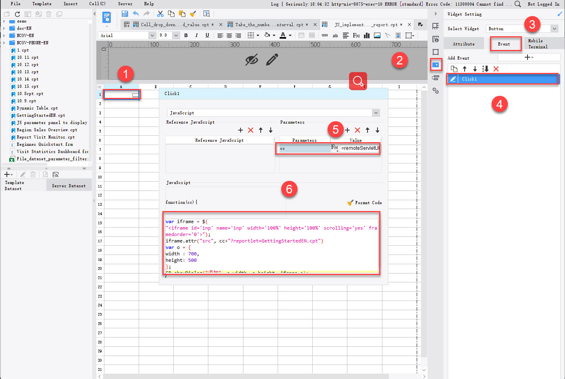Toggle bold formatting

tap(186, 35)
